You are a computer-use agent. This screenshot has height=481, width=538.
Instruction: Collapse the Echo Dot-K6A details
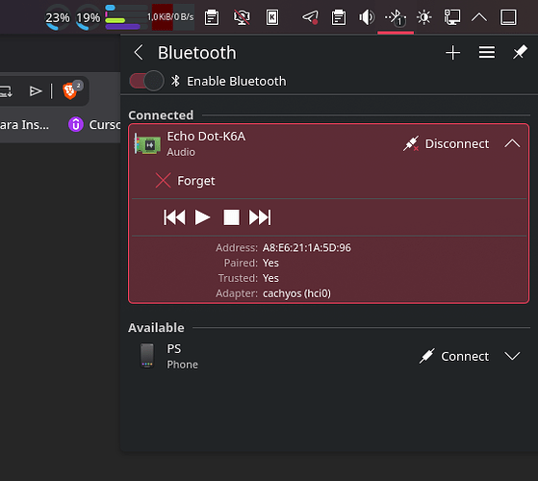[512, 143]
